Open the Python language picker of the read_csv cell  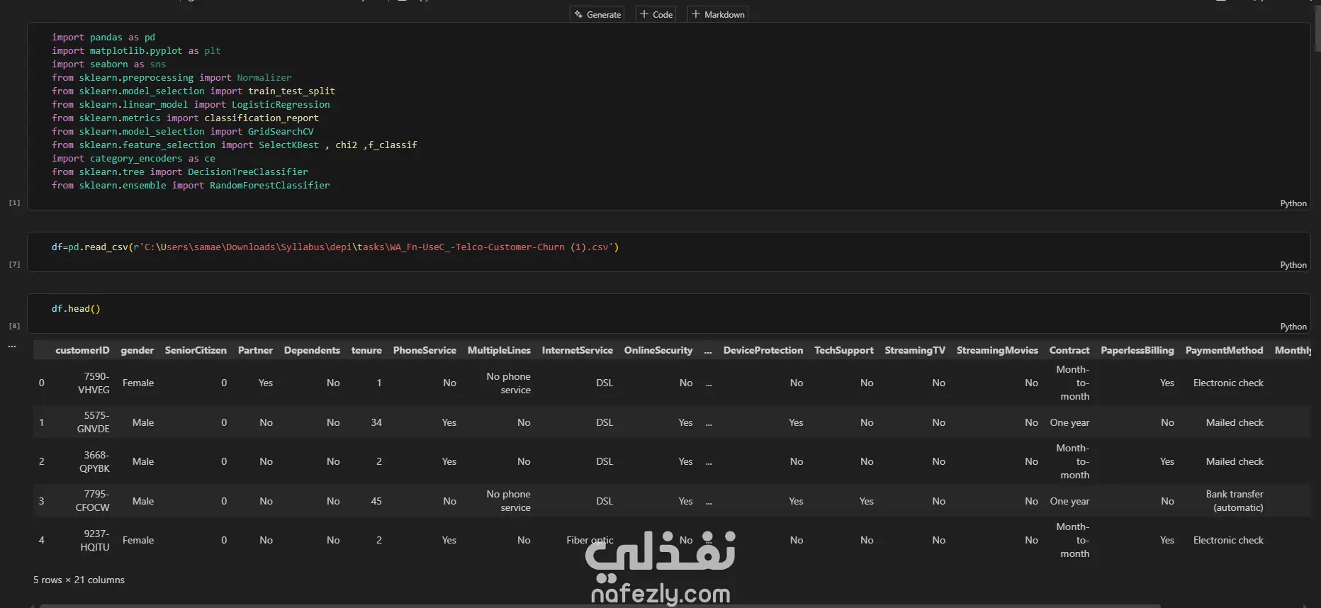coord(1293,265)
